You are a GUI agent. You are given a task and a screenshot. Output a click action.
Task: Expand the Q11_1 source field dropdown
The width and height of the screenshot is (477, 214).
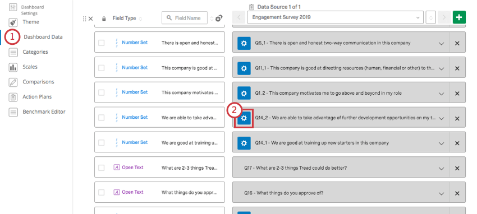[442, 68]
